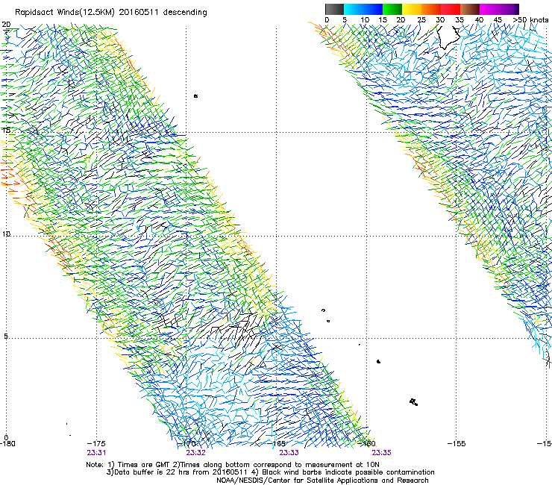Click the '23:35' swath time label
The width and height of the screenshot is (552, 485).
382,453
